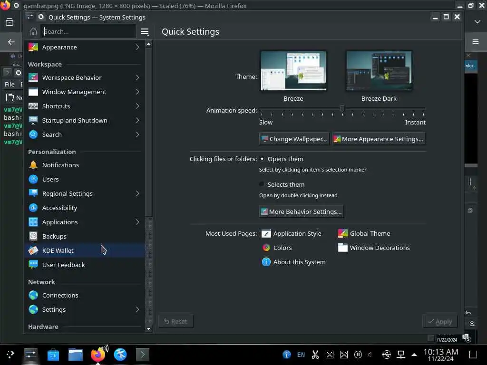Click the media pause tray icon
The width and height of the screenshot is (487, 365).
[x=358, y=355]
